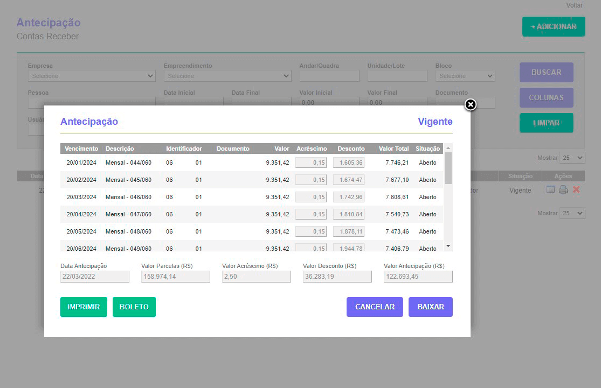
Task: Click the BAIXAR button
Action: pos(430,307)
